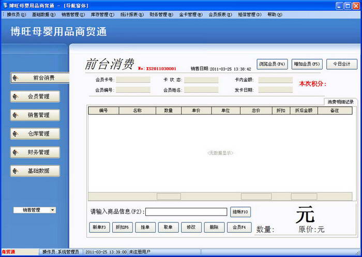Open 仓库管理 from the sidebar
Image resolution: width=362 pixels, height=257 pixels.
(x=35, y=134)
